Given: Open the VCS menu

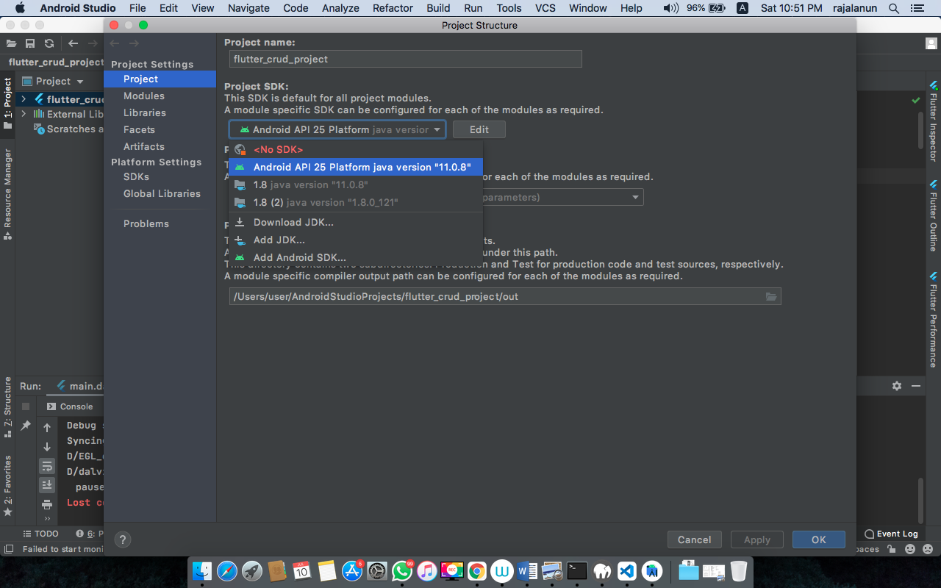Looking at the screenshot, I should click(x=545, y=8).
